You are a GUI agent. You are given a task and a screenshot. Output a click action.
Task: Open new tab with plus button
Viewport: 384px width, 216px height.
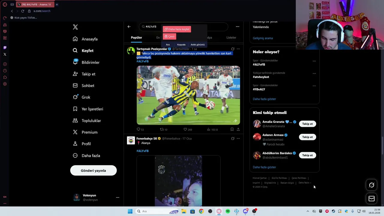[57, 4]
